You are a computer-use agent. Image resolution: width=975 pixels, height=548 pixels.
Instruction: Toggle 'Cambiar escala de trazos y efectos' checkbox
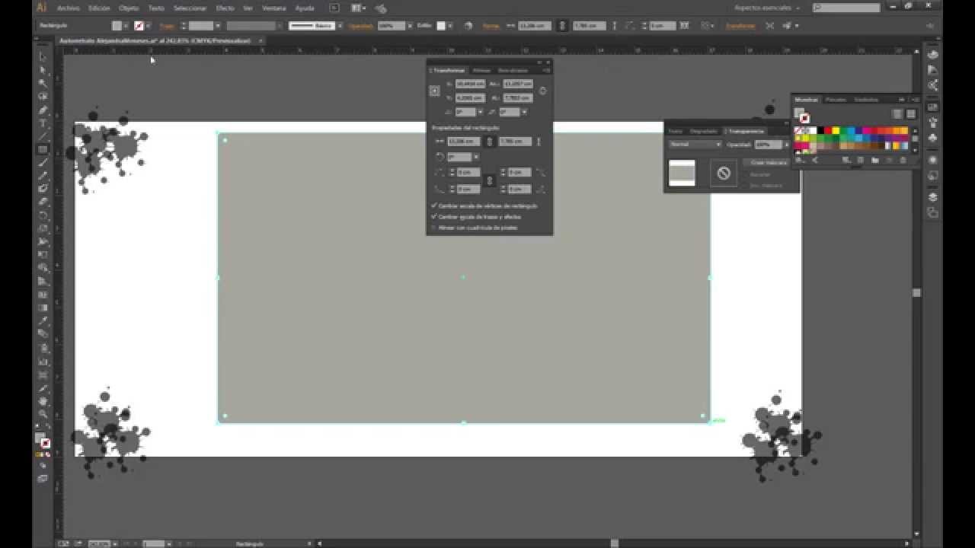(x=434, y=216)
